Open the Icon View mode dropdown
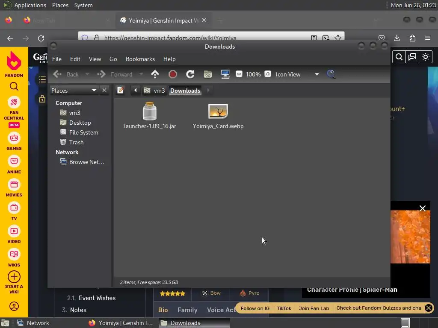The width and height of the screenshot is (438, 328). [x=297, y=74]
